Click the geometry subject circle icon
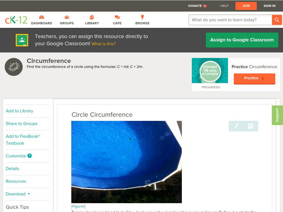Screen dimensions: 283x212 point(13,67)
